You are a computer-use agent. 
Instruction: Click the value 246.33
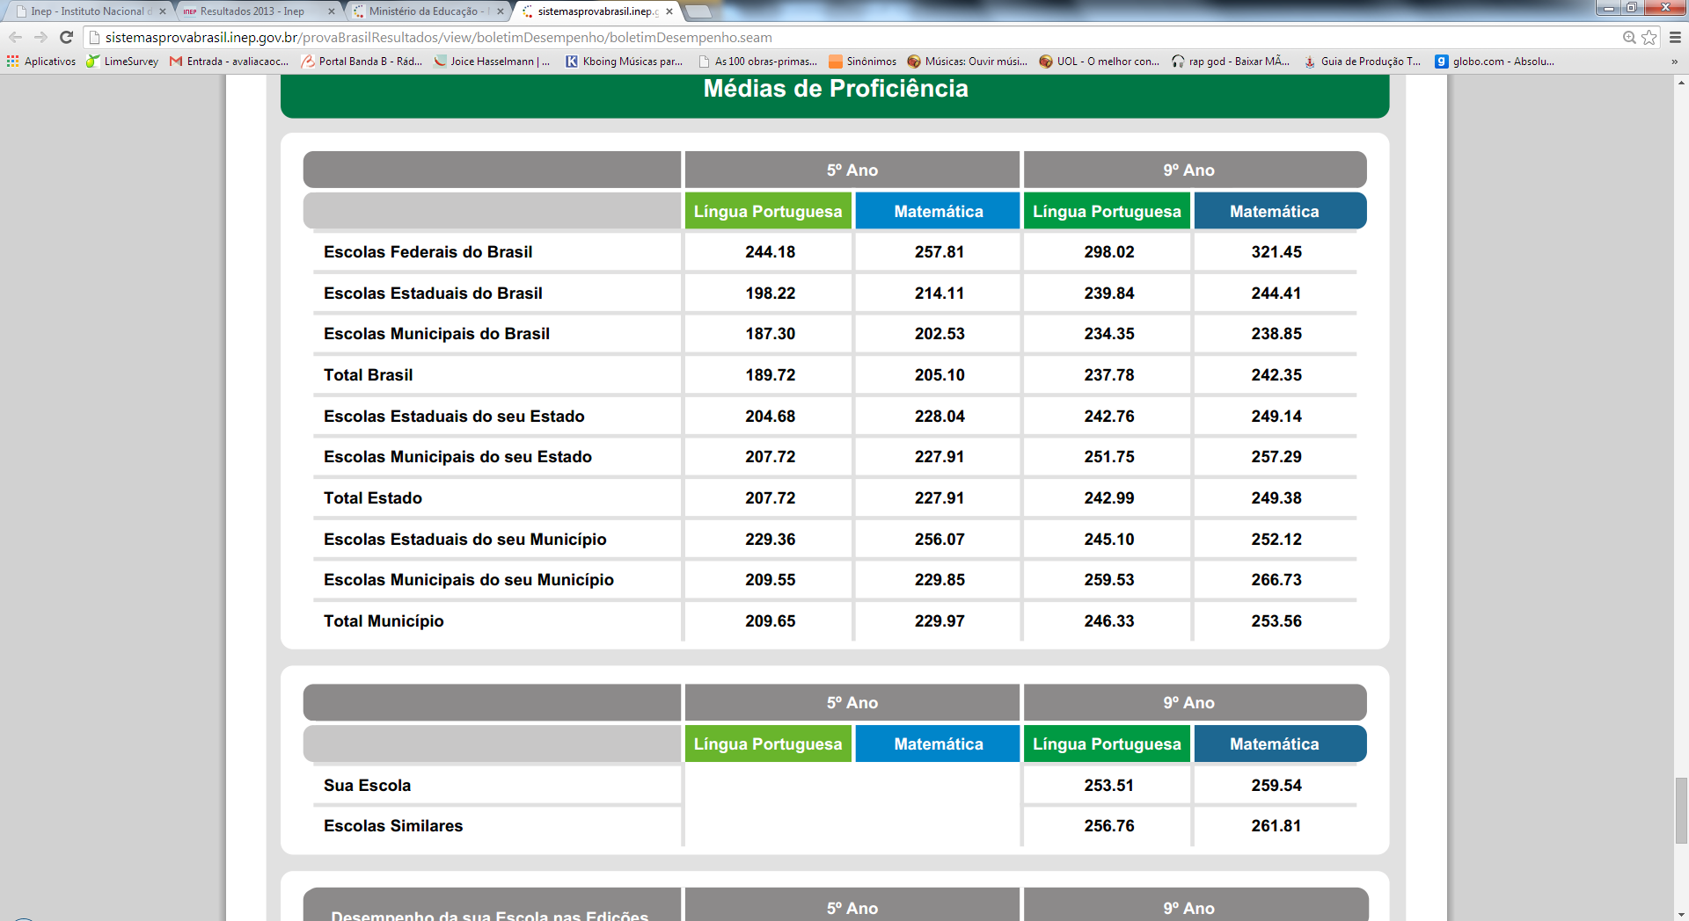coord(1108,621)
